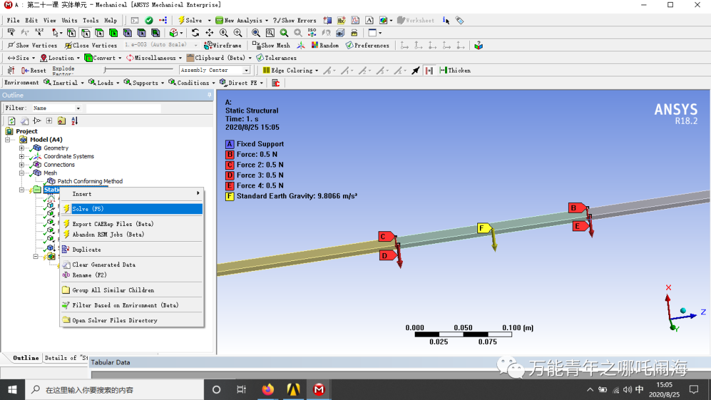
Task: Click the Reset explode button icon
Action: (34, 71)
